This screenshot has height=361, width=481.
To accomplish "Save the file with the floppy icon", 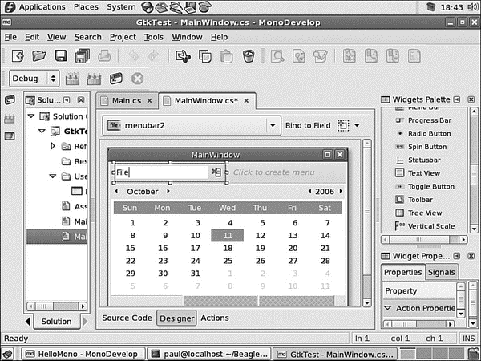I will (x=60, y=56).
